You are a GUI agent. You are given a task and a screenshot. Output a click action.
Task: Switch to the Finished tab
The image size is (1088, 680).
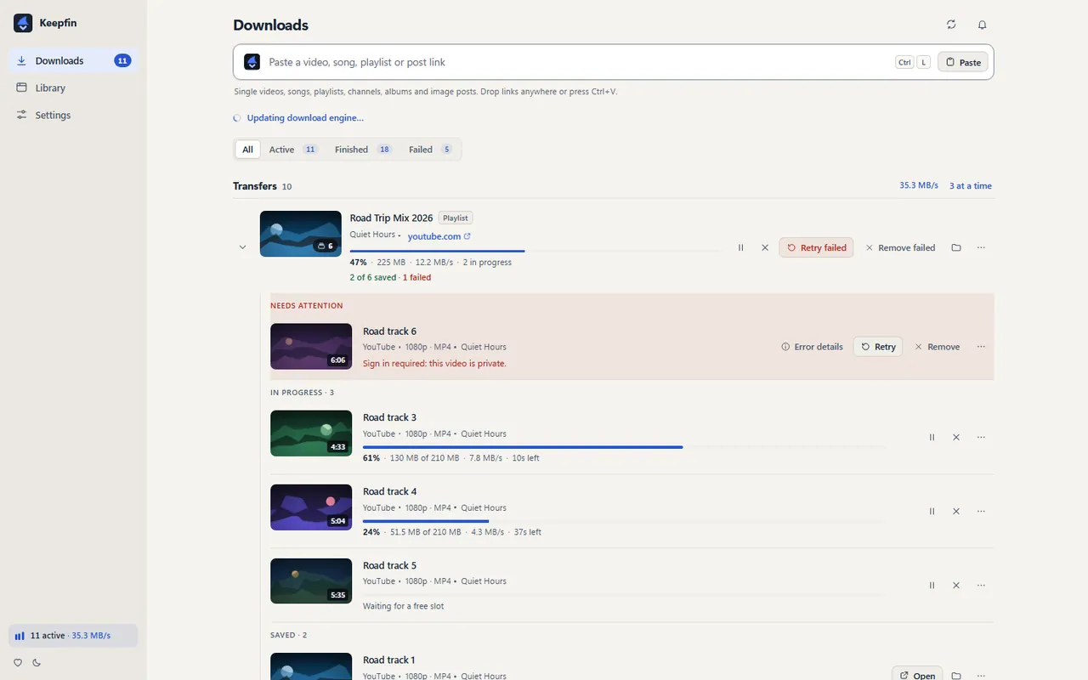363,150
